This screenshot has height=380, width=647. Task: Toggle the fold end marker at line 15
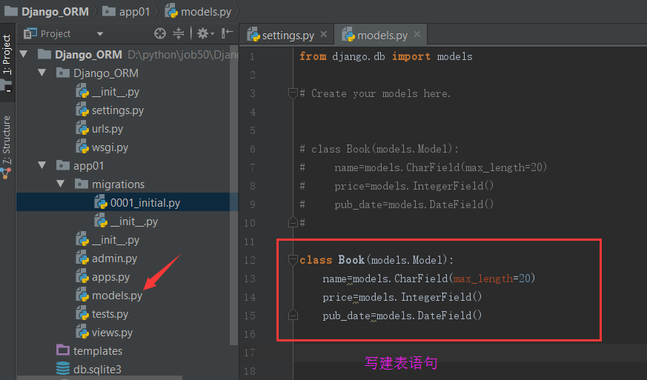(x=293, y=315)
